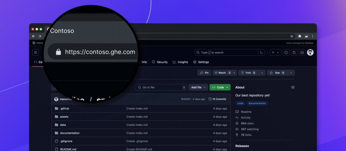Click the globe icon in bookmarks bar

click(34, 43)
